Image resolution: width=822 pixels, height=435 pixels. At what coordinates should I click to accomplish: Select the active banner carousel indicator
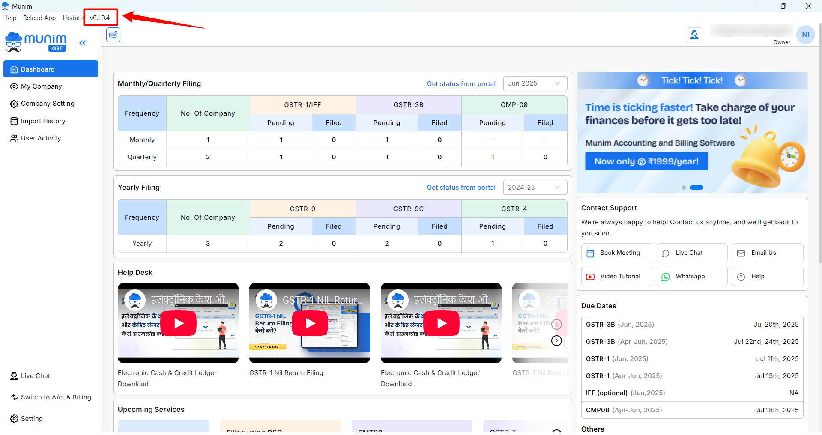coord(696,188)
